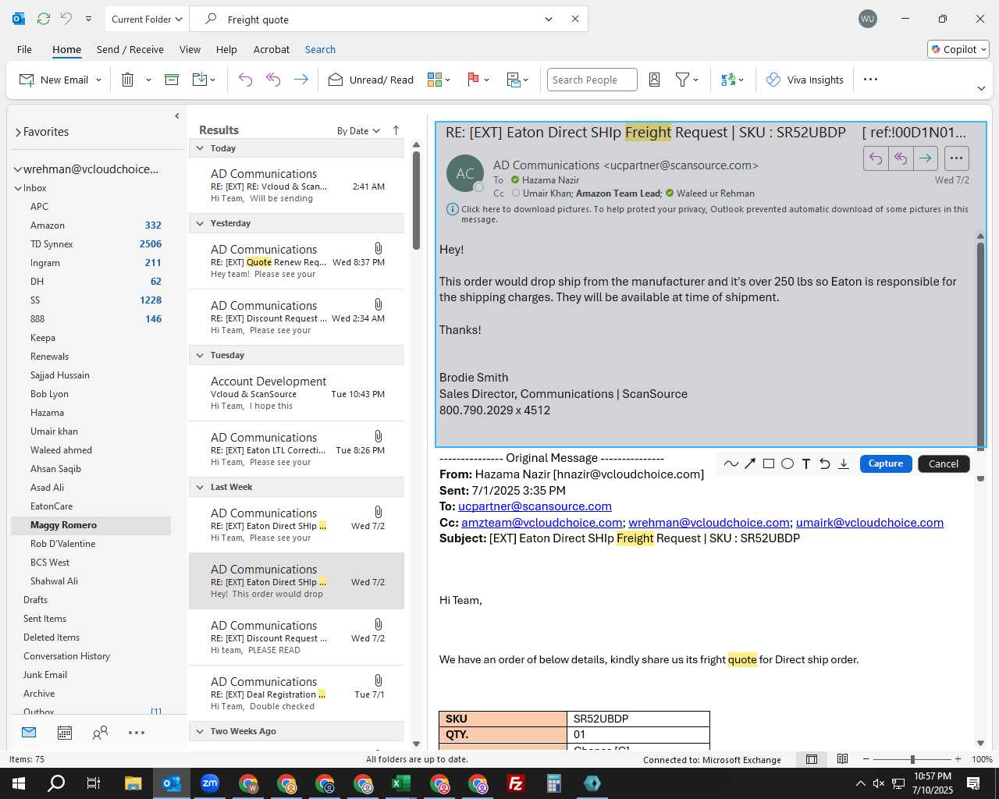Open the File menu
Viewport: 999px width, 799px height.
point(24,49)
